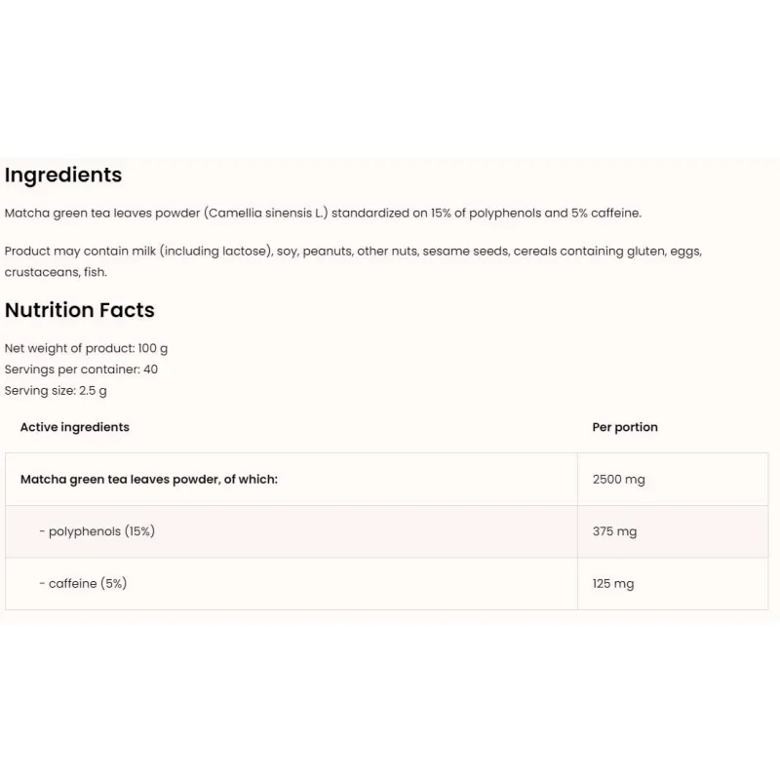Select the 'Matcha green tea leaves powder' row
The height and width of the screenshot is (780, 780).
click(x=386, y=479)
